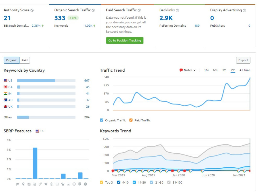Click the play circle icon beside the star

(52, 184)
